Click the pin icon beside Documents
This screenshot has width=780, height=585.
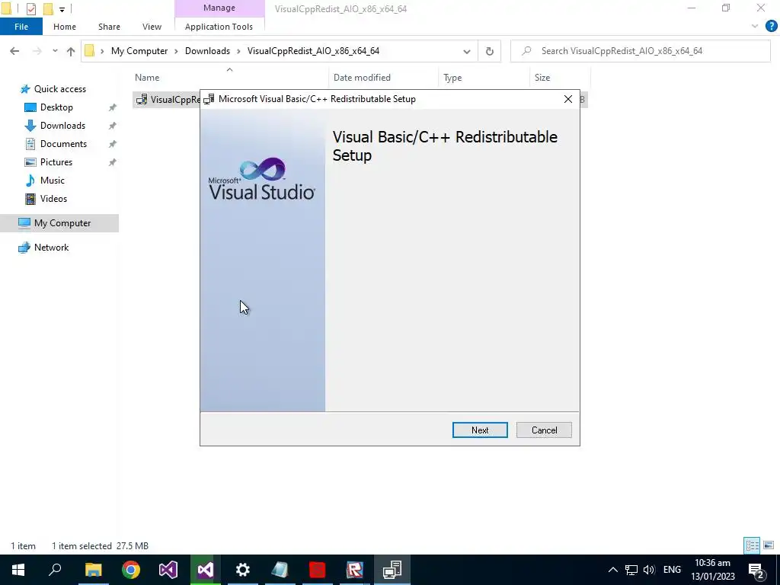[113, 144]
